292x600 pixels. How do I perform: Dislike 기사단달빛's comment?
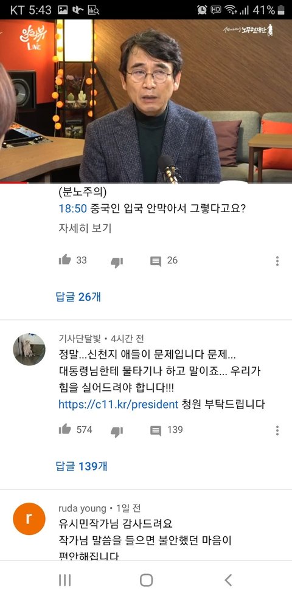click(117, 431)
